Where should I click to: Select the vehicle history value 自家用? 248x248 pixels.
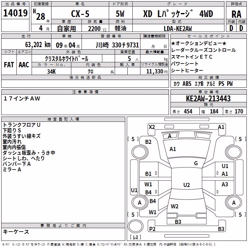pos(66,29)
